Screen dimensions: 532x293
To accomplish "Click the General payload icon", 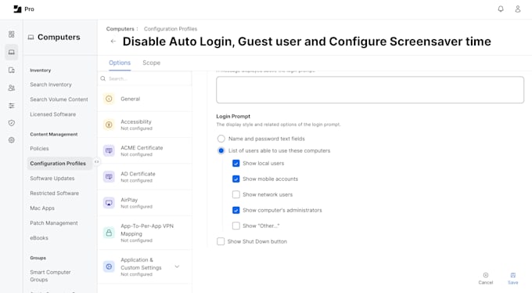I will tap(109, 99).
